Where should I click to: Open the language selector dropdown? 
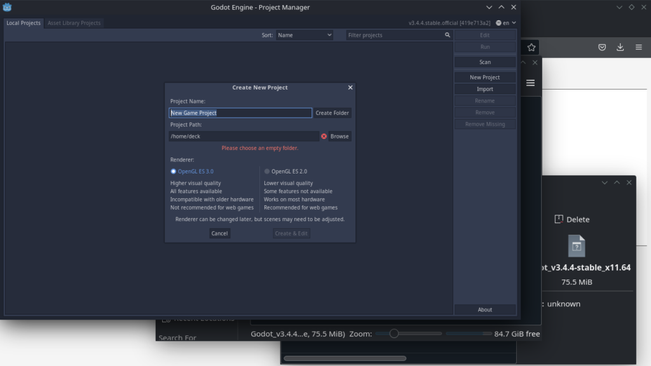point(505,22)
